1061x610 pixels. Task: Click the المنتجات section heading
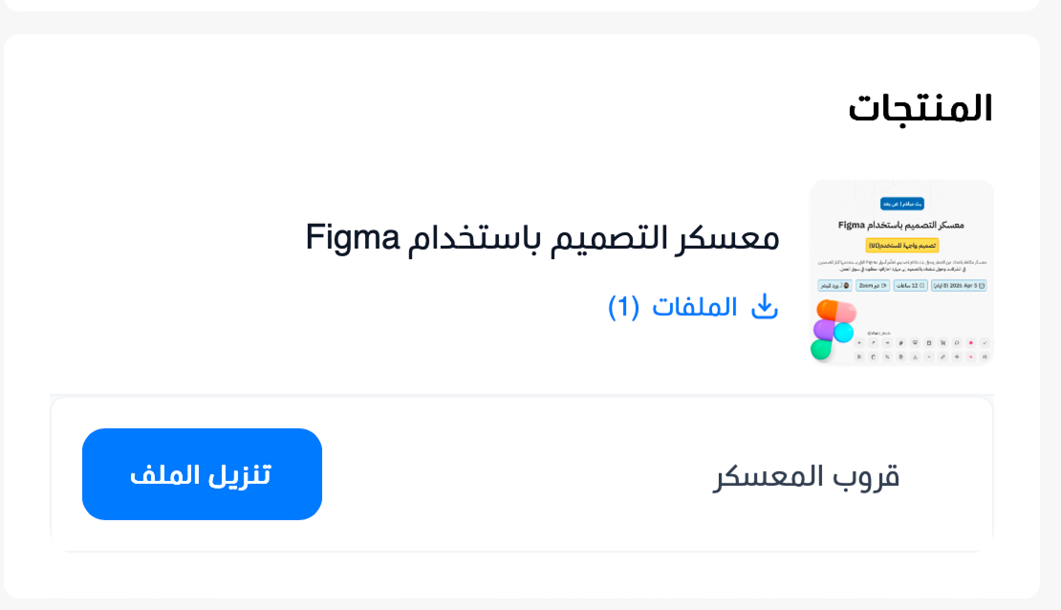[920, 108]
